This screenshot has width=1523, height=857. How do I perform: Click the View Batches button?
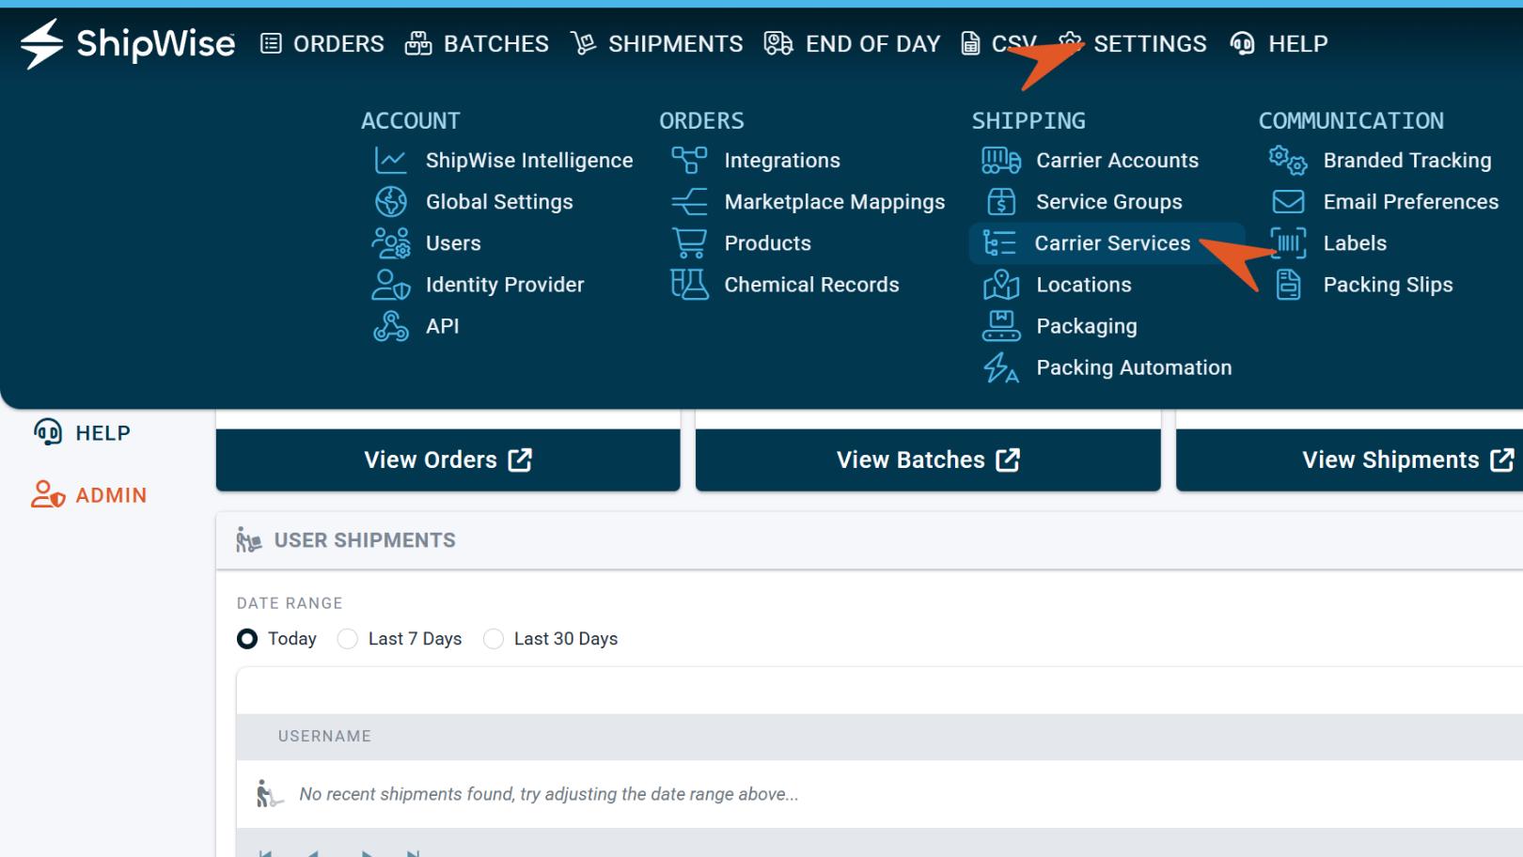tap(928, 460)
